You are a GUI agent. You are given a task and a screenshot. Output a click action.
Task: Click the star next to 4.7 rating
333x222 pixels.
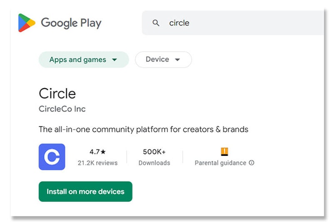coord(103,152)
